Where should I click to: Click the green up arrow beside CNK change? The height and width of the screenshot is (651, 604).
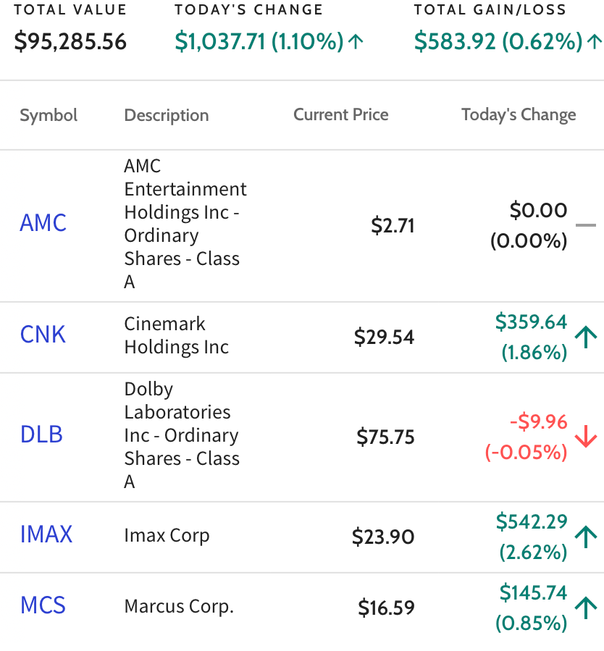[586, 337]
